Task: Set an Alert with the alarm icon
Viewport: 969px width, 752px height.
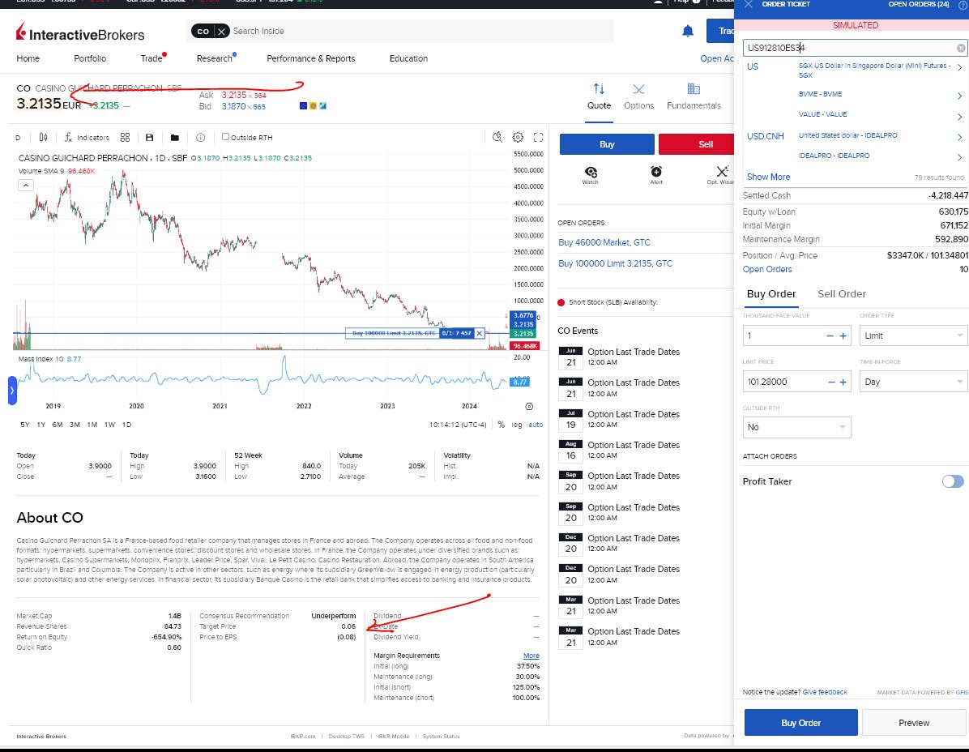Action: 656,171
